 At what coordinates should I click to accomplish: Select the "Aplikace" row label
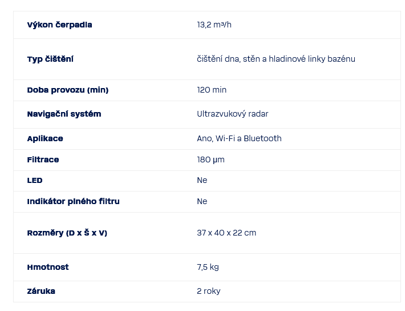[45, 138]
